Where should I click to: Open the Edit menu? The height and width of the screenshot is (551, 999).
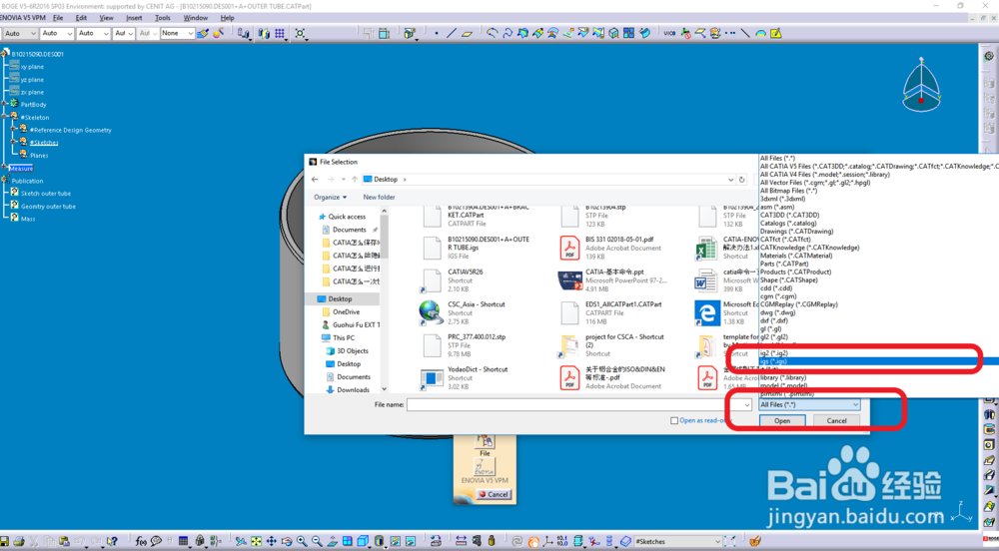point(81,18)
